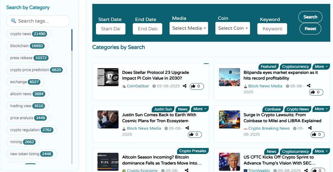Click the Justin Sun tag
Screen dimensions: 333x172
click(163, 109)
